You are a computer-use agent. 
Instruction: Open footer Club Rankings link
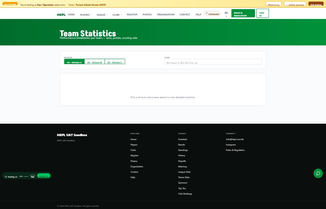185,194
